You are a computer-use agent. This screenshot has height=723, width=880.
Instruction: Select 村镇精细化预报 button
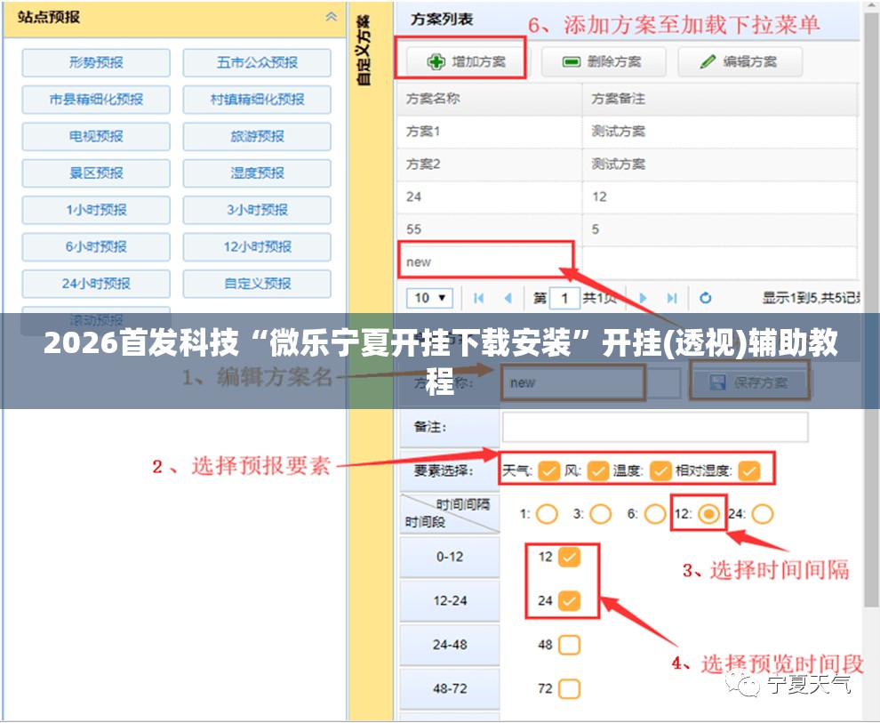pyautogui.click(x=257, y=100)
